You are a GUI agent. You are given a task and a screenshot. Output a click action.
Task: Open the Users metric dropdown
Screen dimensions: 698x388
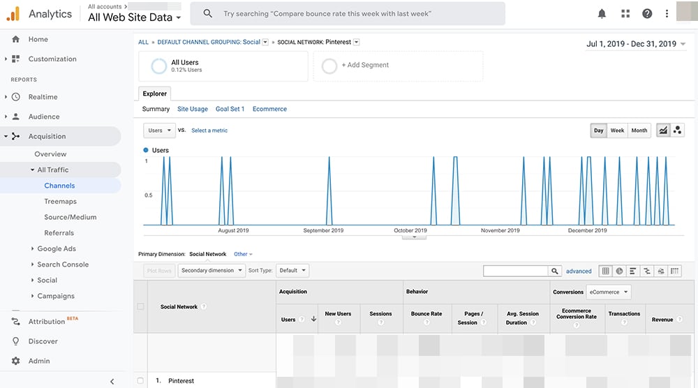coord(159,130)
